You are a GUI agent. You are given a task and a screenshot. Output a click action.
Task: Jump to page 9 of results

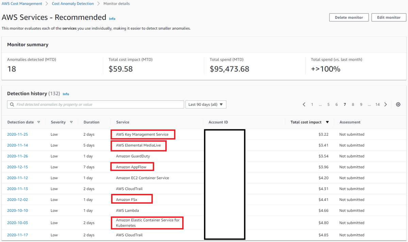[361, 105]
